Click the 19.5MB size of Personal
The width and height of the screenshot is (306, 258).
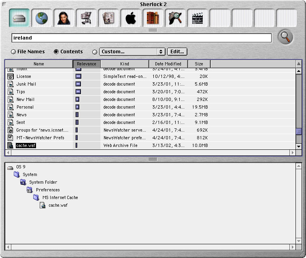[x=200, y=107]
